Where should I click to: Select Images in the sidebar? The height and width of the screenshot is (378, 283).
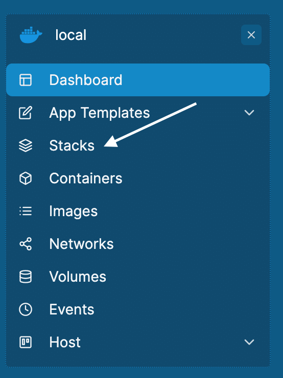[x=138, y=211]
